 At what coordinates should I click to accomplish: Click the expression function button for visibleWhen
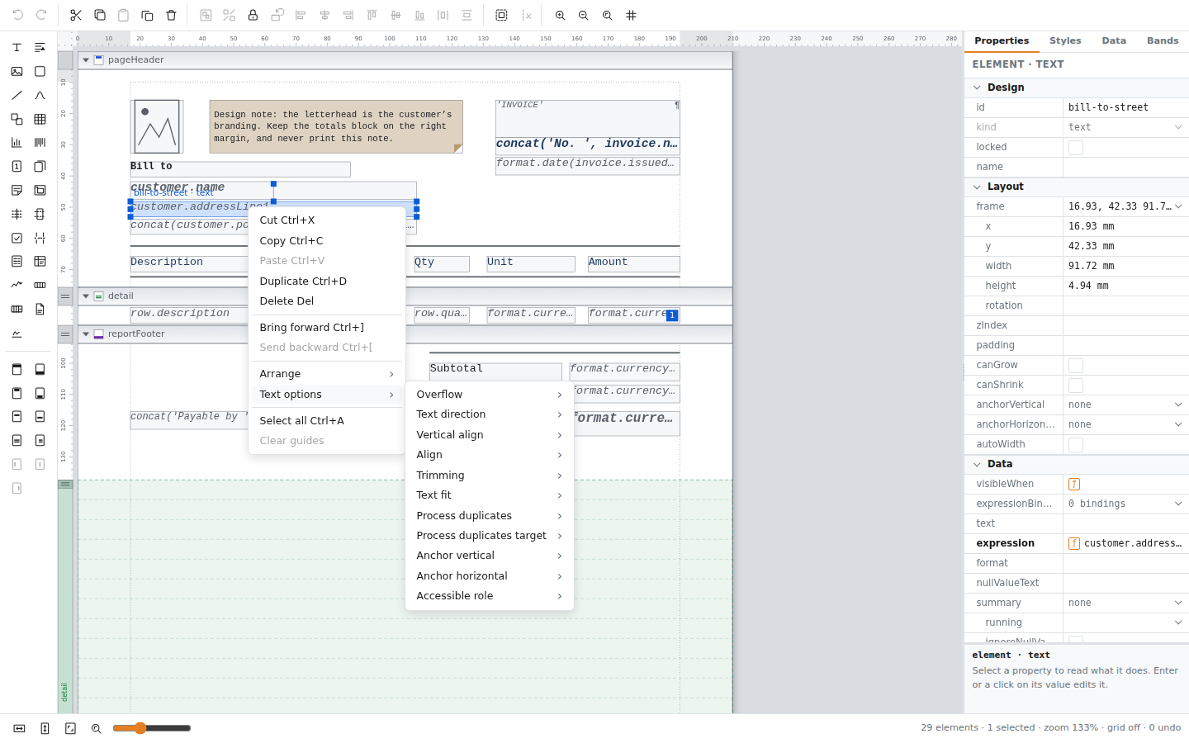point(1074,484)
